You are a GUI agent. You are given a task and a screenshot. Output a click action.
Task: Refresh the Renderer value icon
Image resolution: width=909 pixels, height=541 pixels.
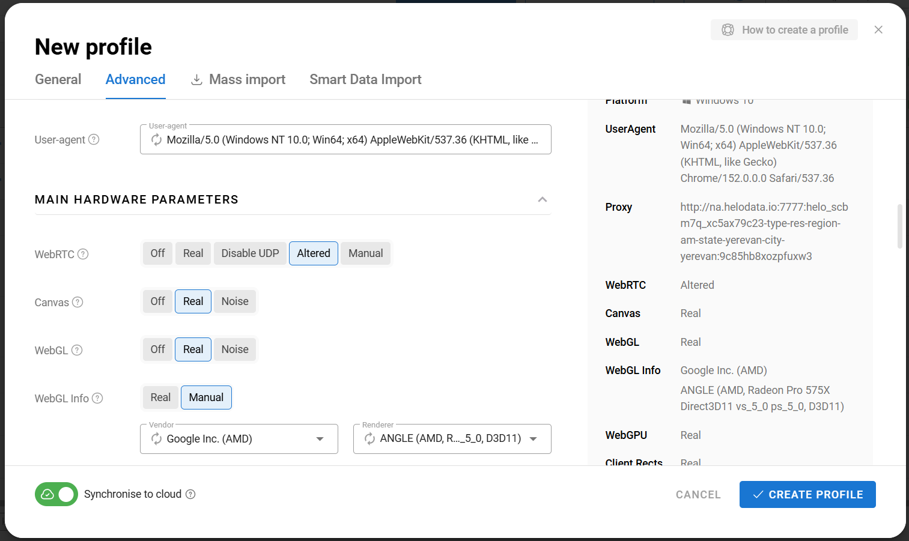[369, 439]
